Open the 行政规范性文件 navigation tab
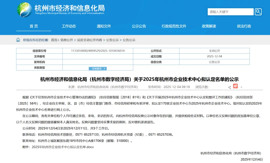The height and width of the screenshot is (163, 270). (174, 26)
